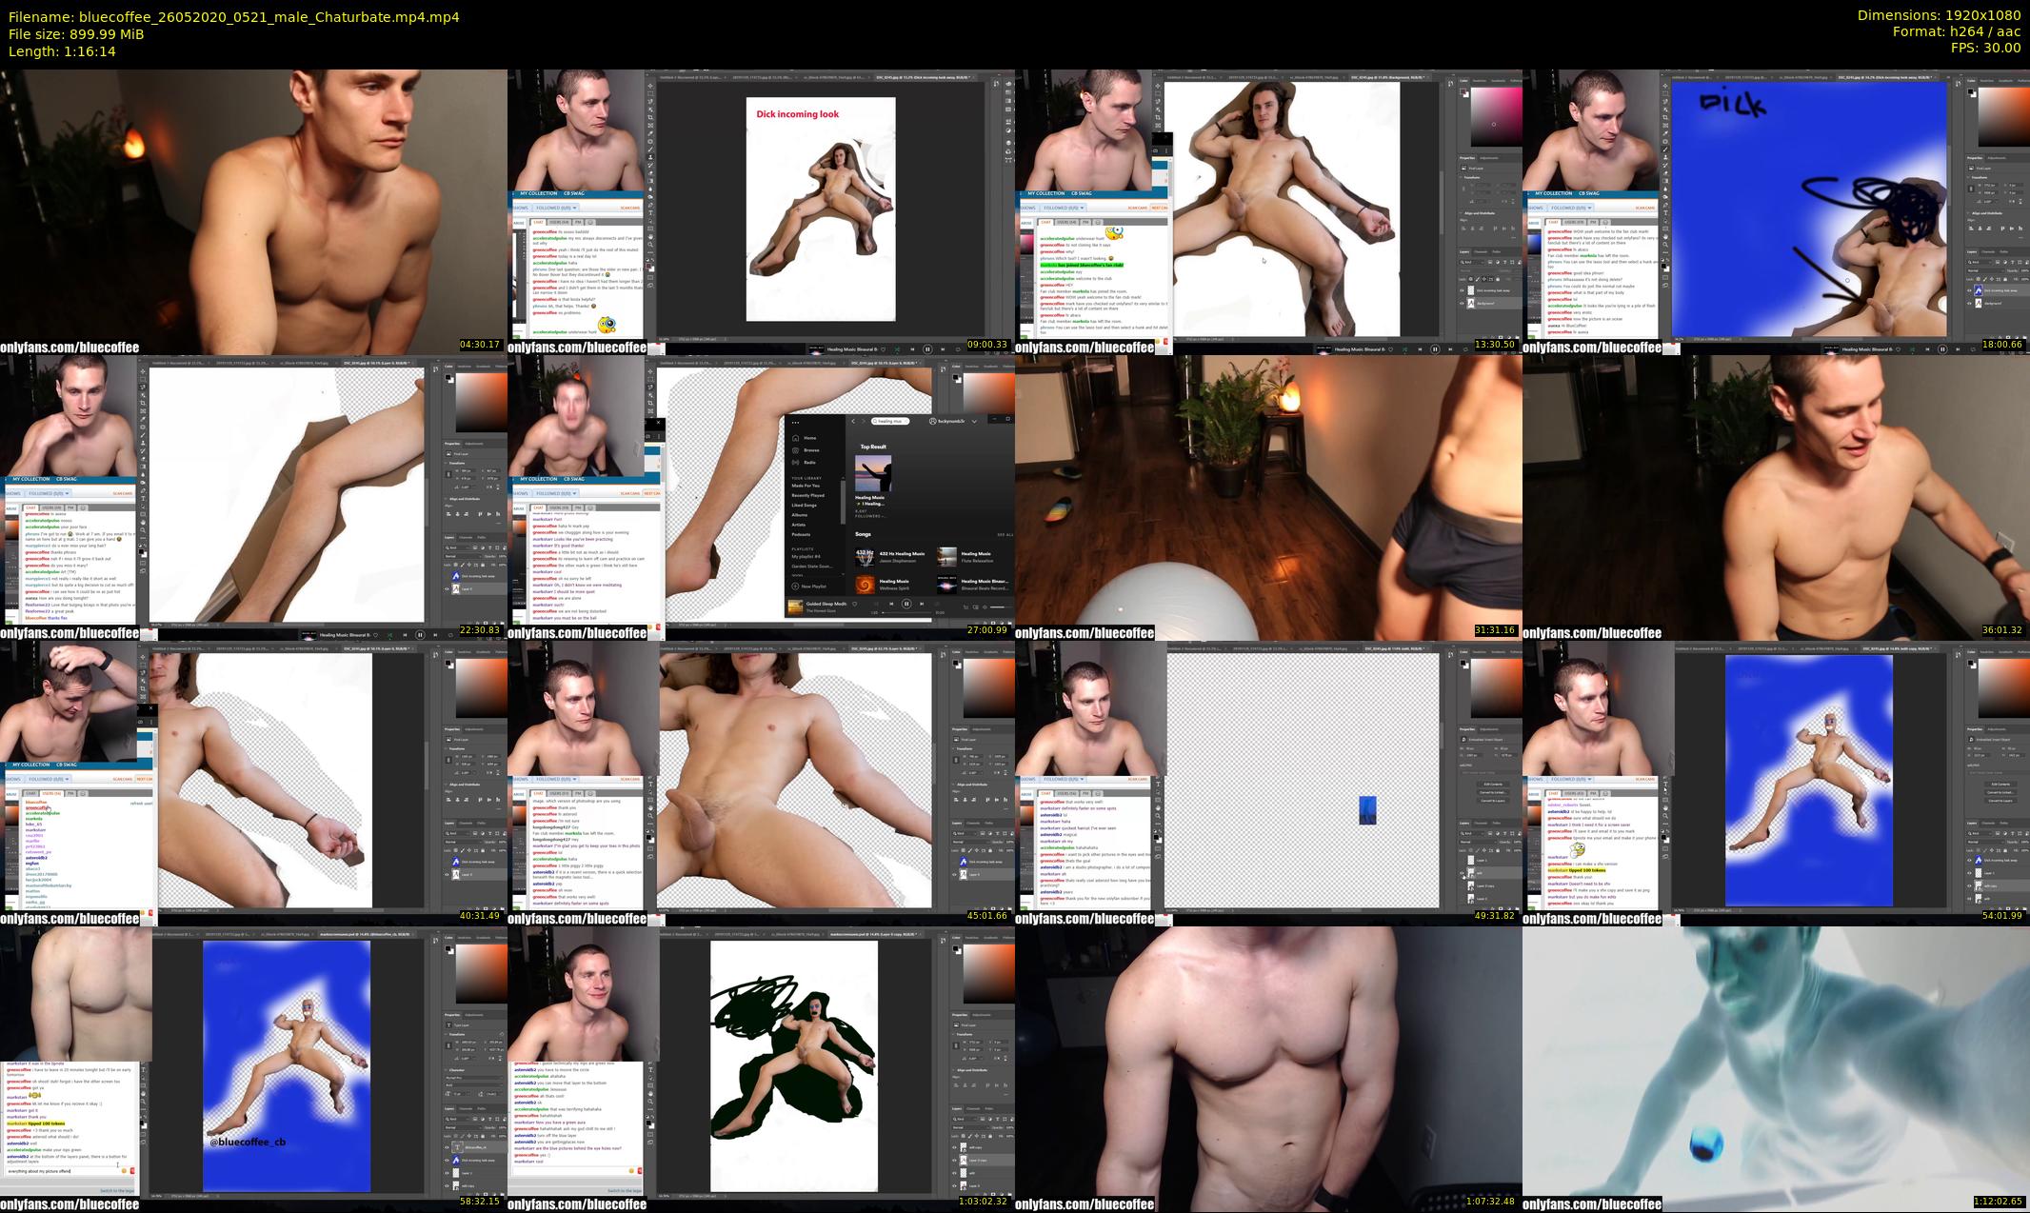
Task: Pause playback in the Spotify bottom bar
Action: pos(906,604)
